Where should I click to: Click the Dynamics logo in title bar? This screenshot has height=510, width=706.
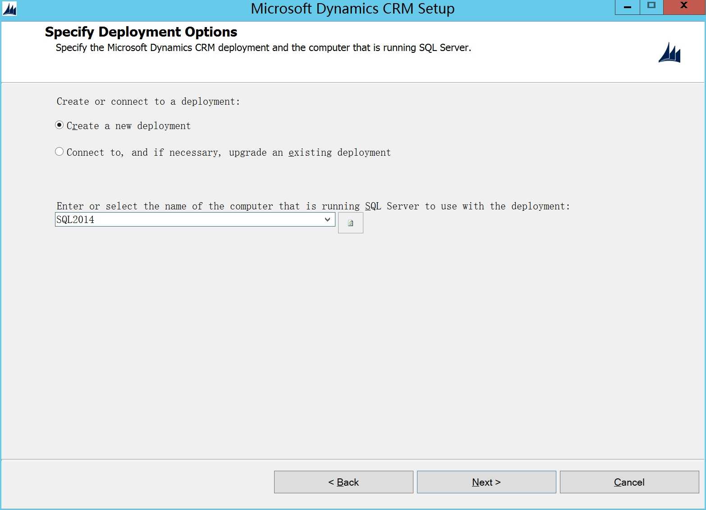9,9
